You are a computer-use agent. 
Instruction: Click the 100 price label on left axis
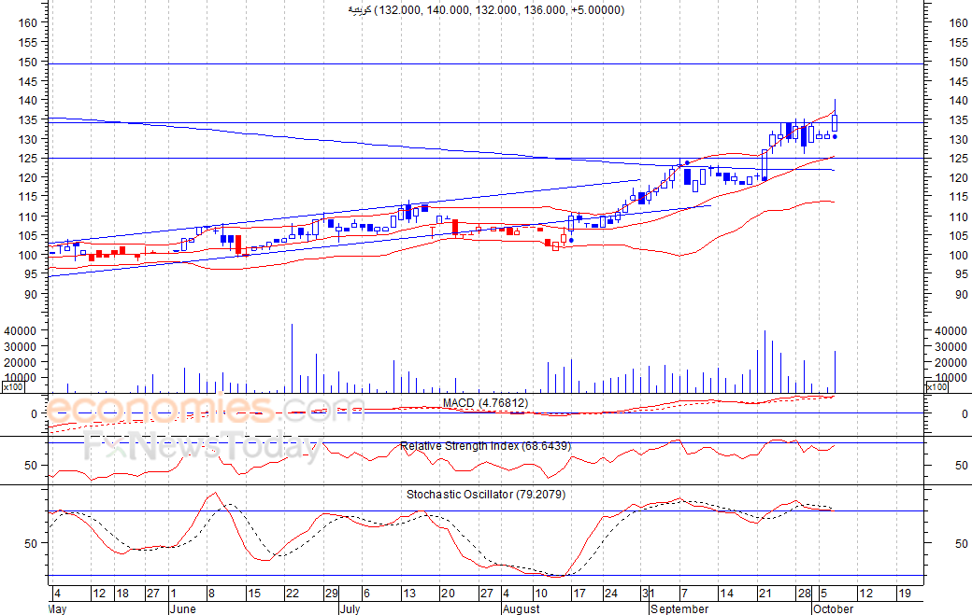(x=29, y=255)
